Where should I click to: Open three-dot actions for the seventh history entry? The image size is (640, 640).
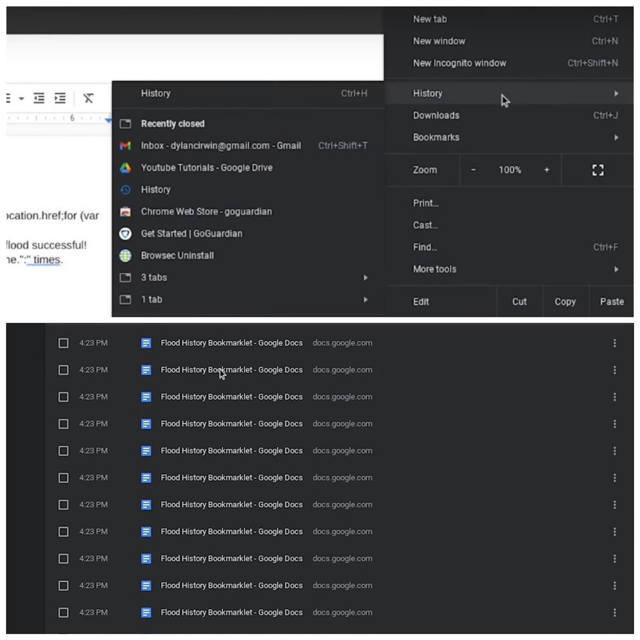614,505
